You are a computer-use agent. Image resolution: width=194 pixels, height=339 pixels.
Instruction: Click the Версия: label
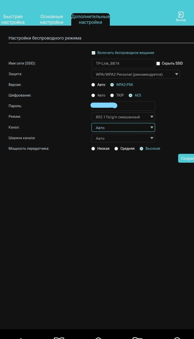15,85
